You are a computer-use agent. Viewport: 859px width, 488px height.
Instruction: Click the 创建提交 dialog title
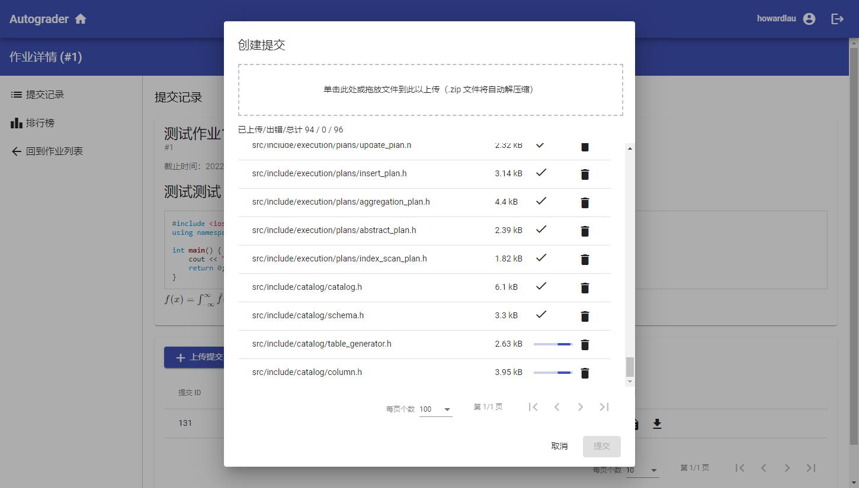262,45
